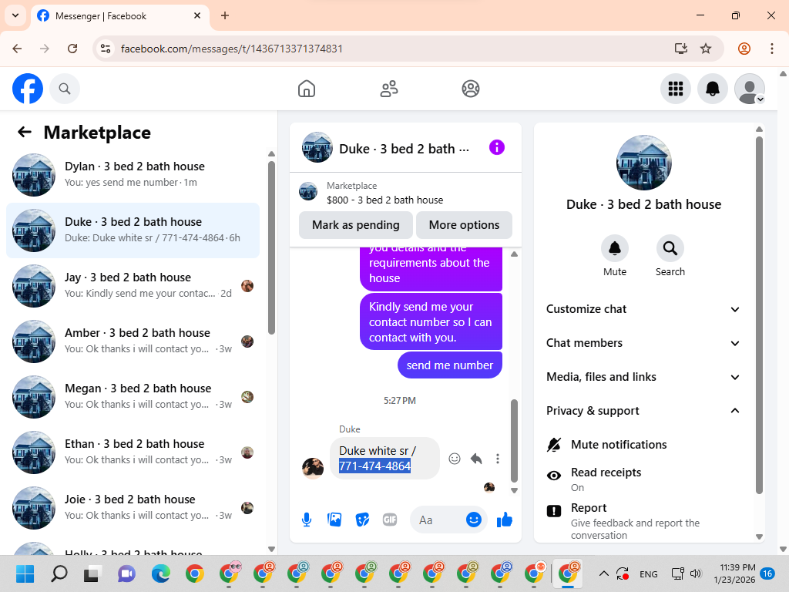Viewport: 789px width, 592px height.
Task: Open Read receipts setting
Action: 644,479
